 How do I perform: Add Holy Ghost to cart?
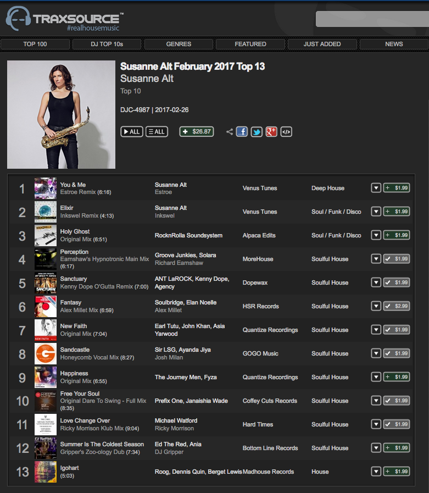[x=396, y=235]
